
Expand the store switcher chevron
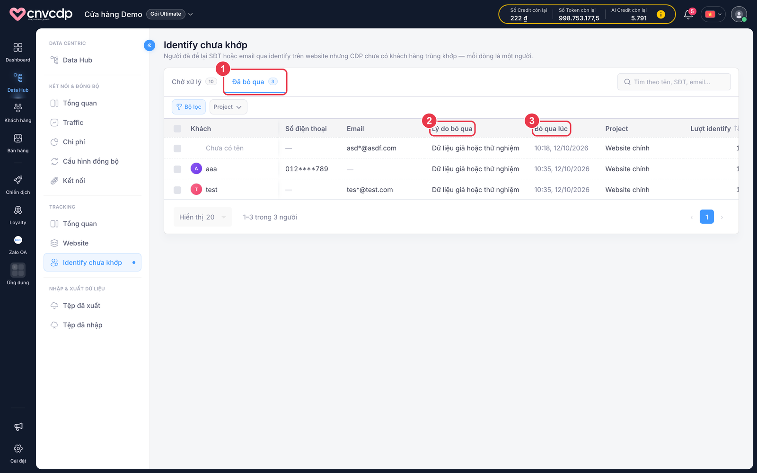[x=191, y=14]
